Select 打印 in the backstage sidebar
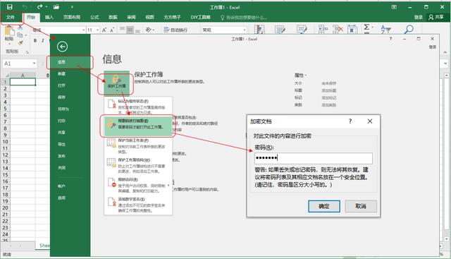451x259 pixels. pos(70,121)
